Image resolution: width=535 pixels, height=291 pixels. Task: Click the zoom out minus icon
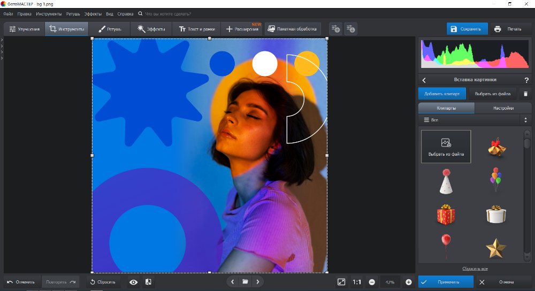click(372, 282)
